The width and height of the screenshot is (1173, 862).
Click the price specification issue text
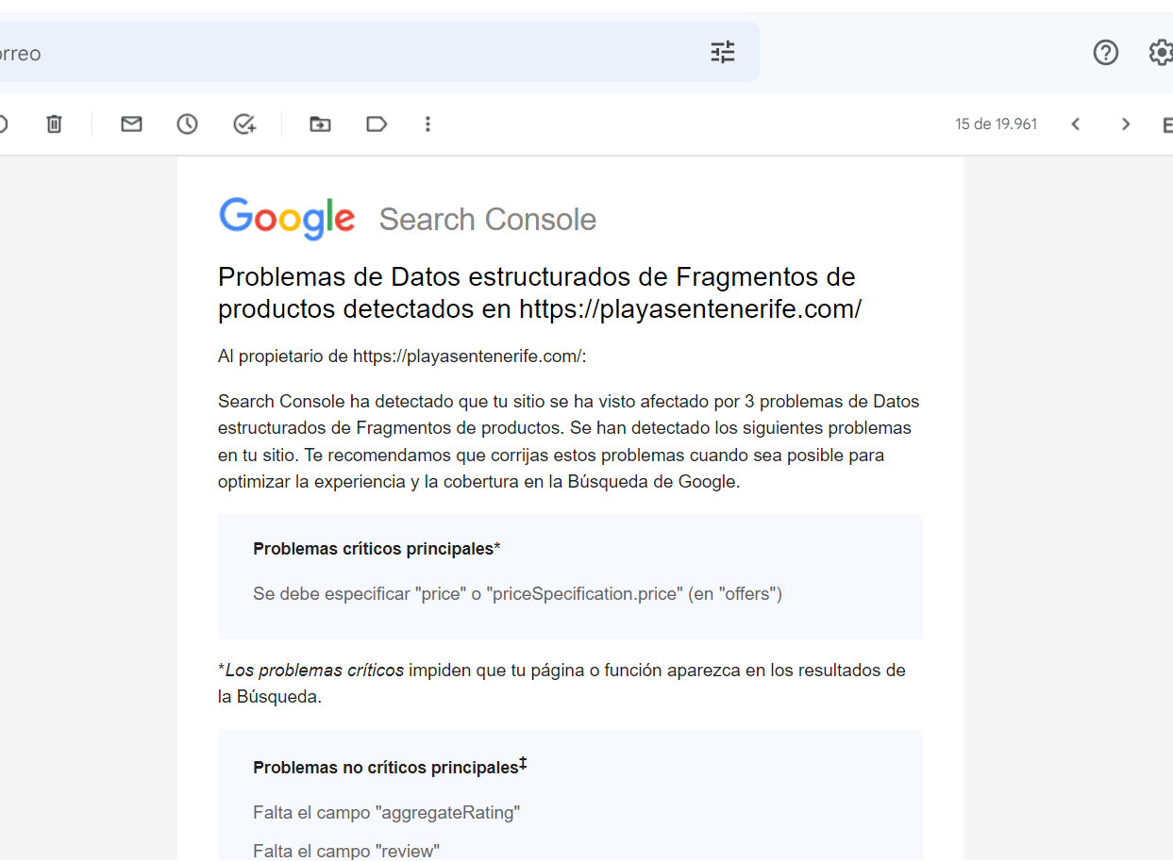[x=517, y=594]
